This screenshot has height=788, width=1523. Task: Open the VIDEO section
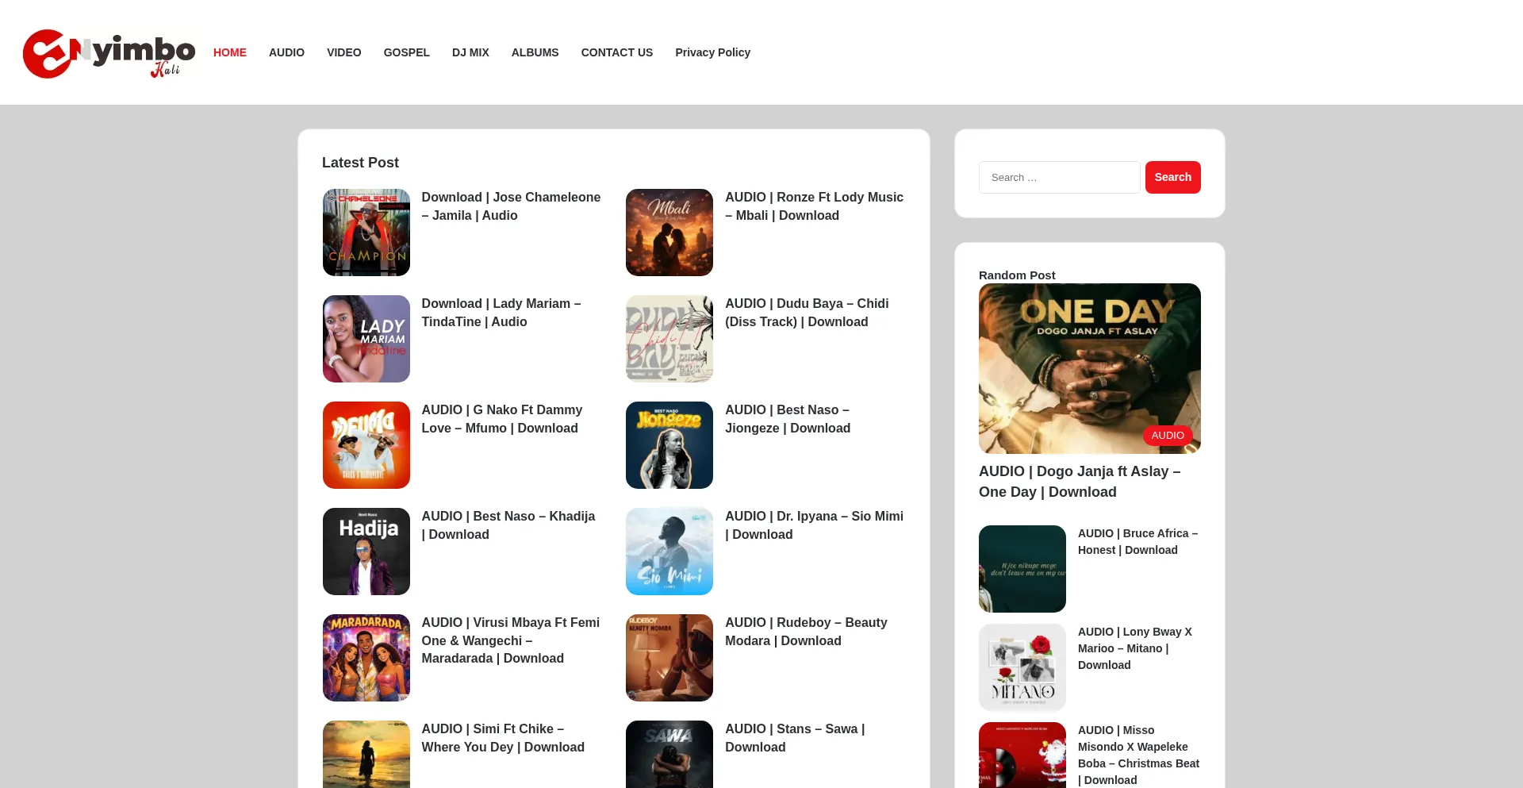click(344, 52)
